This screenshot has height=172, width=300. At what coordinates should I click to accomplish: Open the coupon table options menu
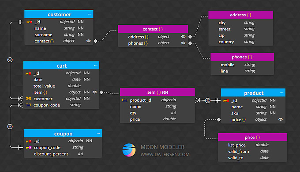coord(98,133)
